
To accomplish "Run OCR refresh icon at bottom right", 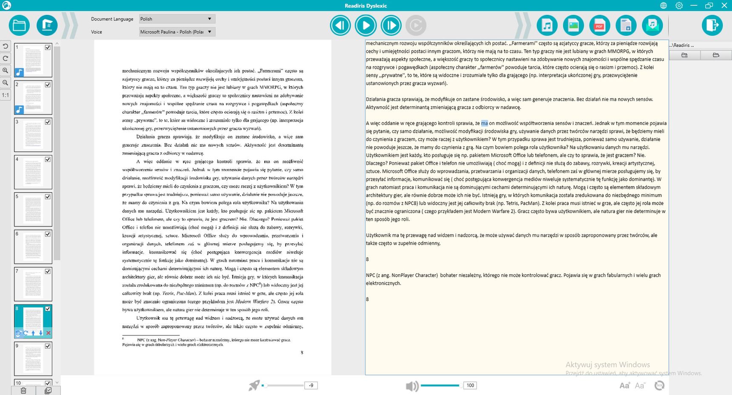I will 659,386.
